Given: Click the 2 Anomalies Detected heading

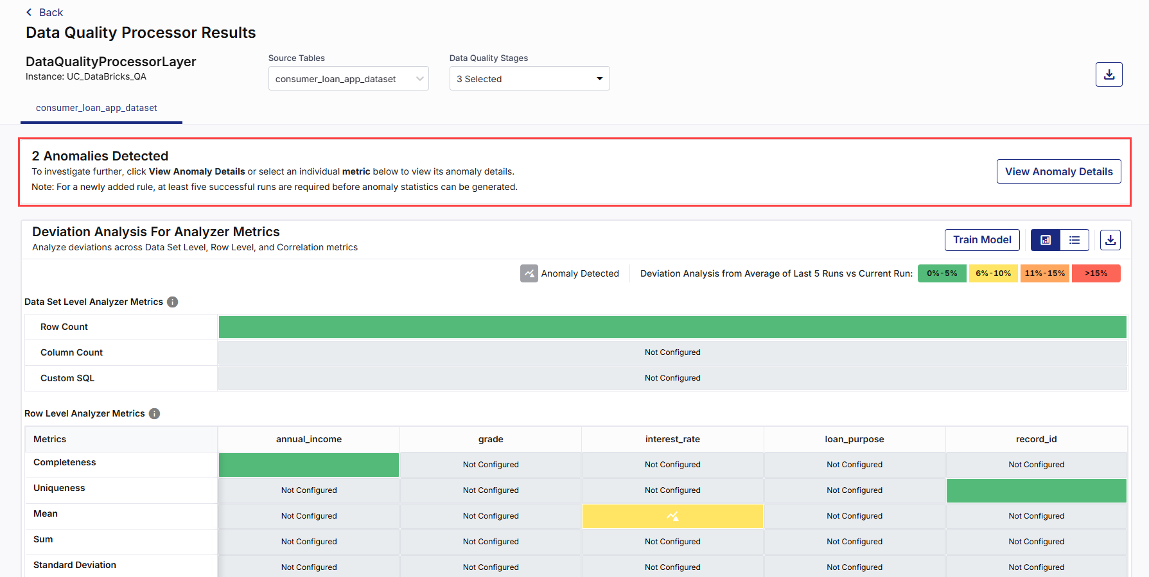Looking at the screenshot, I should [100, 156].
